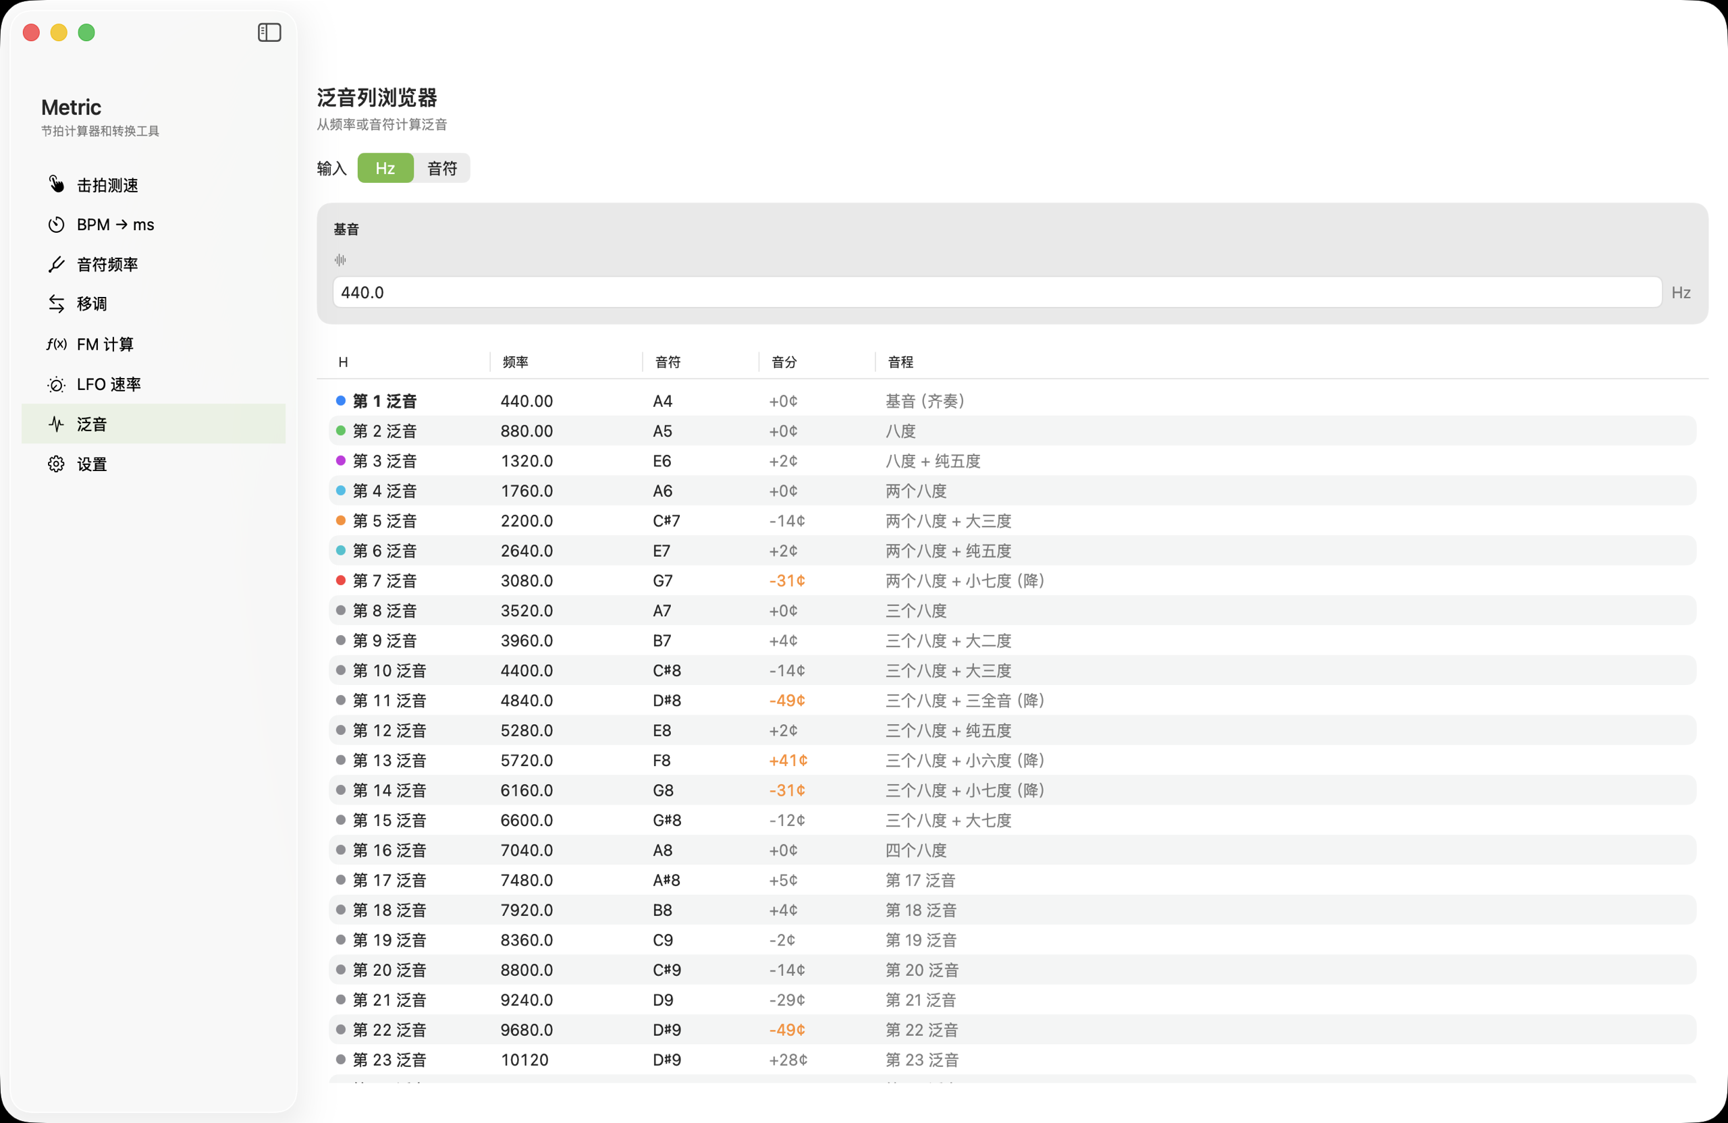Click the BPM to ms clock icon
Screen dimensions: 1728x1123
pyautogui.click(x=56, y=224)
